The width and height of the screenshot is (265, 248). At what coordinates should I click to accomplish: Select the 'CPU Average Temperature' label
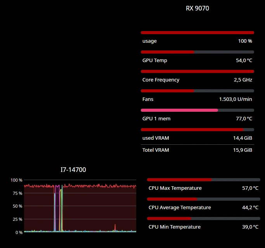(180, 207)
